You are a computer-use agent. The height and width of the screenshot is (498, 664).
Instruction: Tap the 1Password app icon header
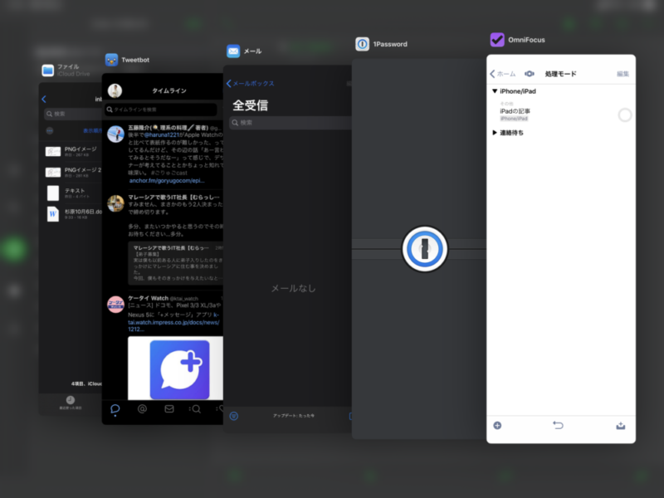coord(362,44)
